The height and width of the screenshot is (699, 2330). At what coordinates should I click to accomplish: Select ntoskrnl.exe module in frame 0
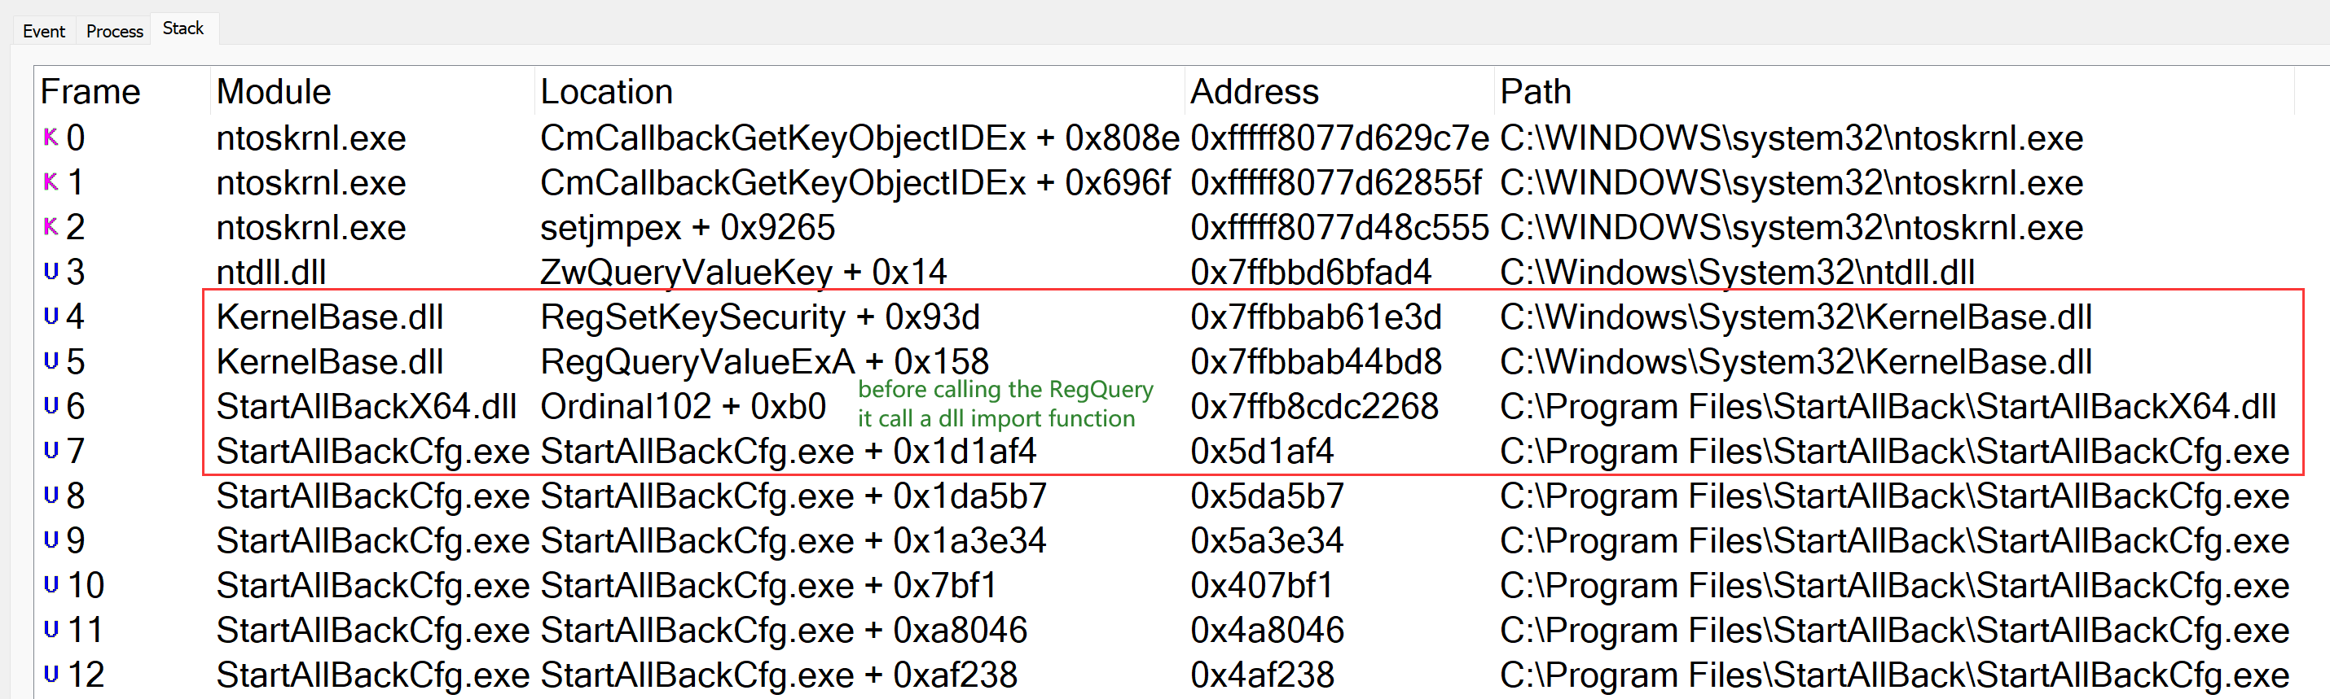[x=311, y=138]
